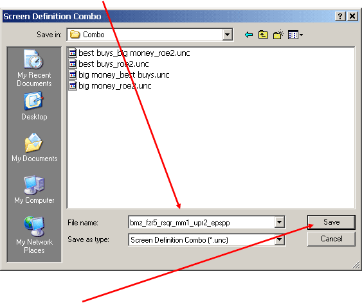The width and height of the screenshot is (362, 303).
Task: Click the Cancel button
Action: 331,239
